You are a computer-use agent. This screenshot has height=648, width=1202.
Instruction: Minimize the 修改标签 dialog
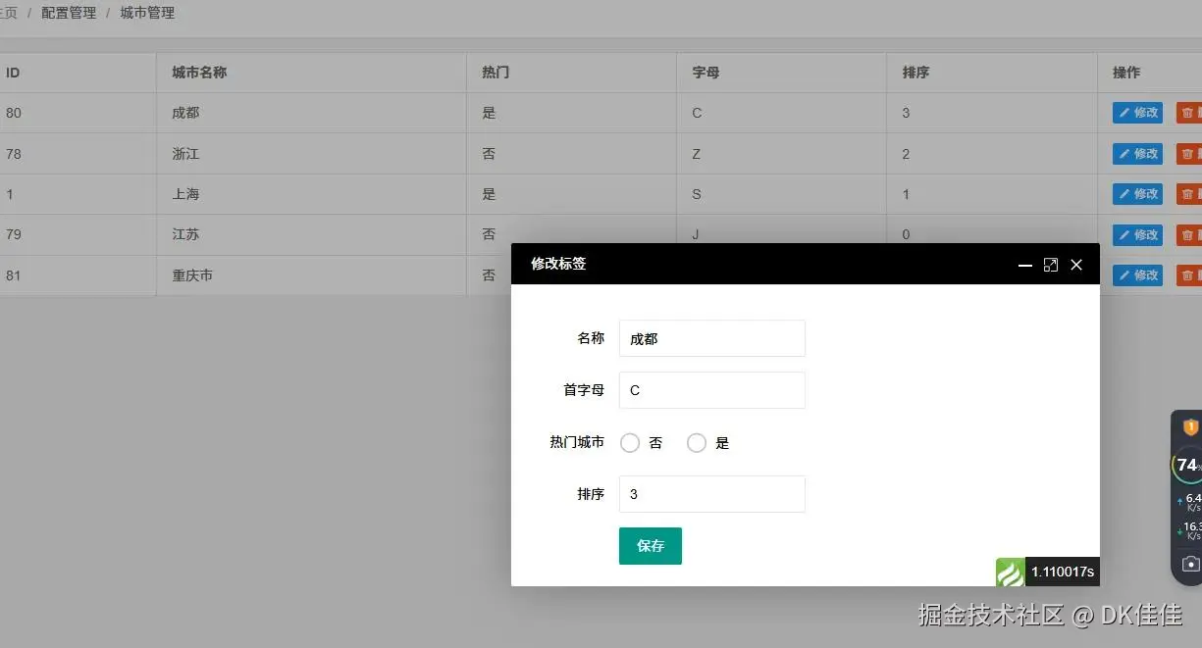(1025, 265)
